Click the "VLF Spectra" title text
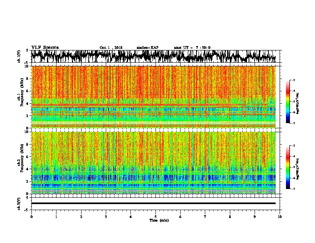Viewport: 315px width, 243px height. [x=45, y=48]
